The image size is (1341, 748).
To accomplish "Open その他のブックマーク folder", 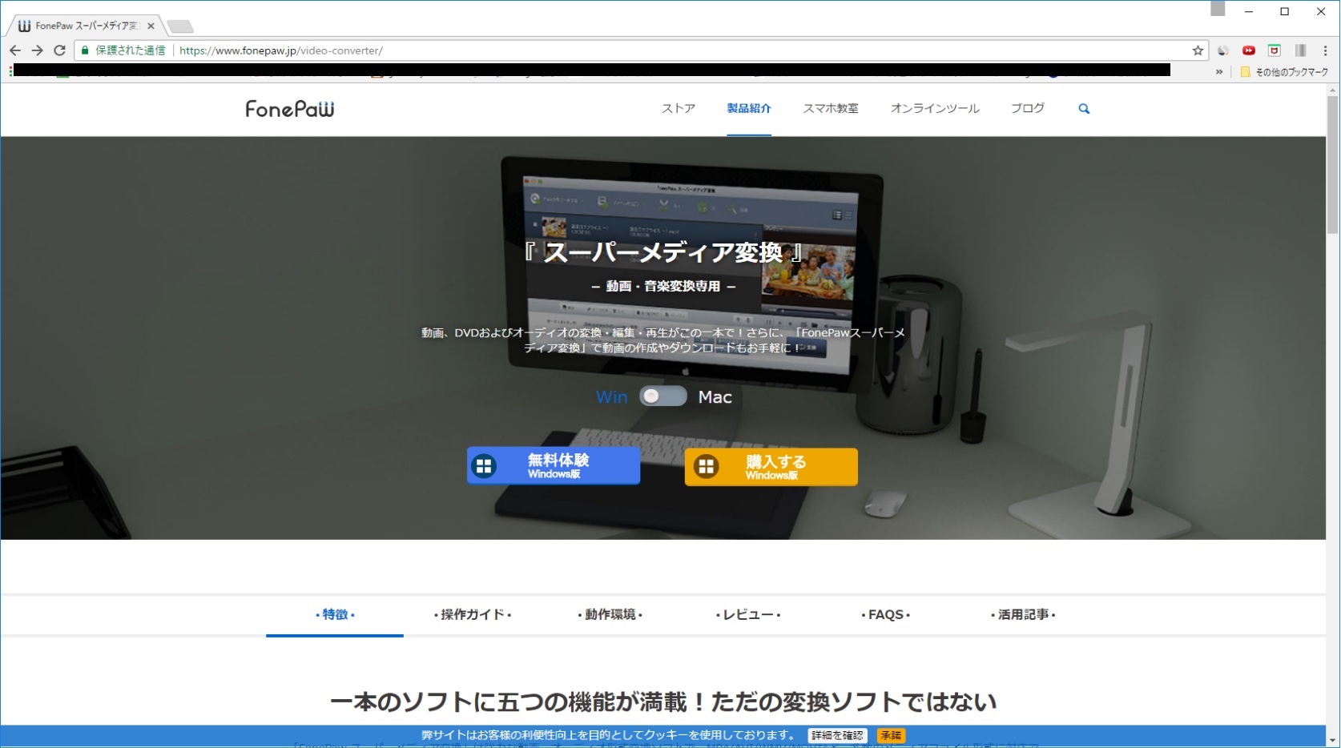I will coord(1284,72).
